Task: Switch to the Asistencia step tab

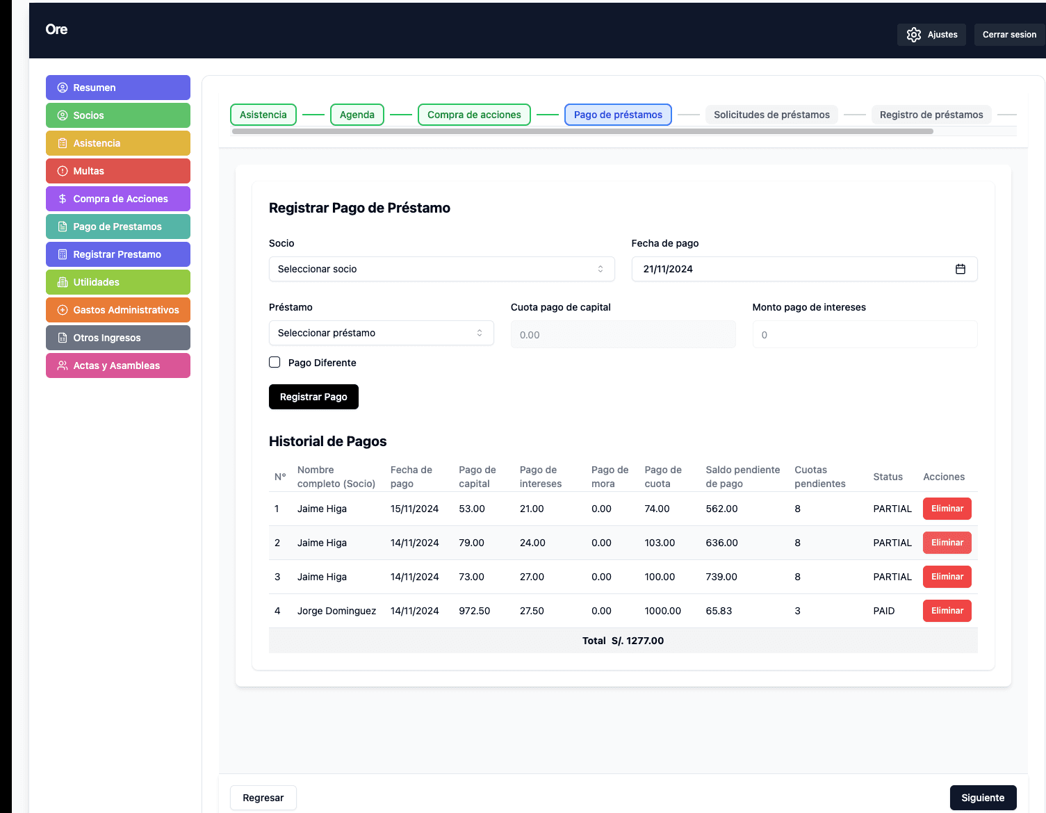Action: point(263,115)
